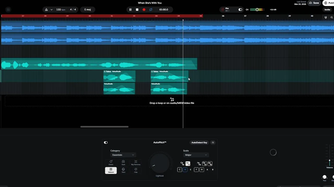Open the Fire 60 mastering preset

pyautogui.click(x=227, y=10)
